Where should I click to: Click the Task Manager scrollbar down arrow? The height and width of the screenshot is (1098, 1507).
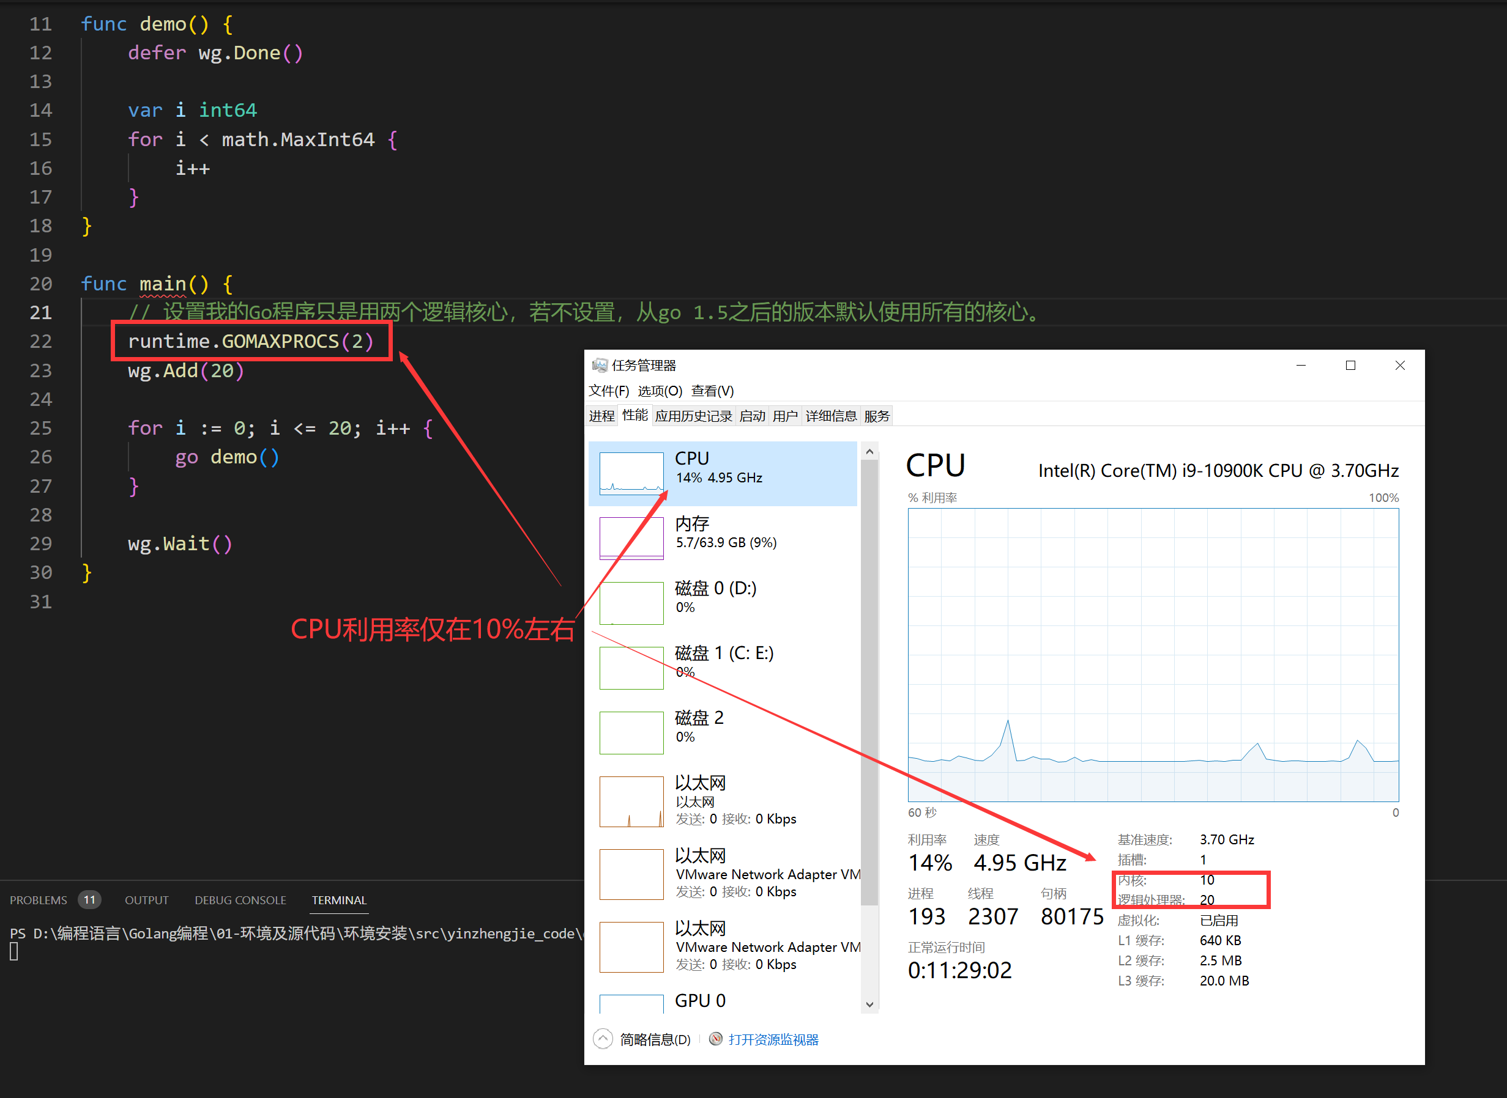[870, 1005]
